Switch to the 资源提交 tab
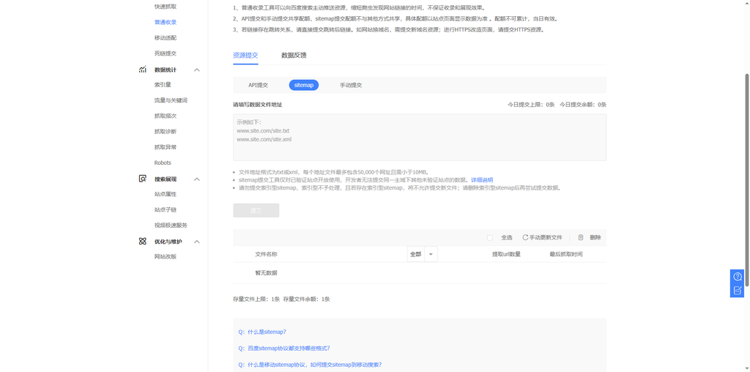The image size is (750, 372). [x=245, y=55]
